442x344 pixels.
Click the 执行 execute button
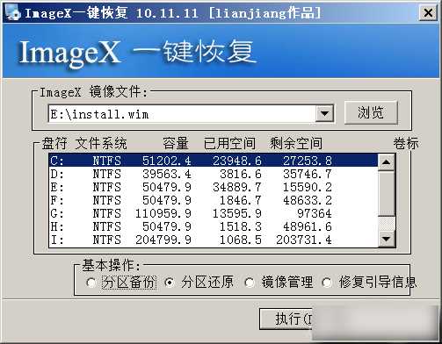pos(286,319)
